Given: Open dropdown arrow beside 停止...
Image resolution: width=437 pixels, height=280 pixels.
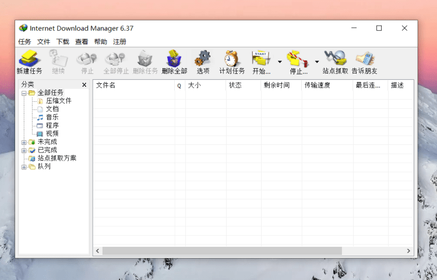Looking at the screenshot, I should coord(316,62).
